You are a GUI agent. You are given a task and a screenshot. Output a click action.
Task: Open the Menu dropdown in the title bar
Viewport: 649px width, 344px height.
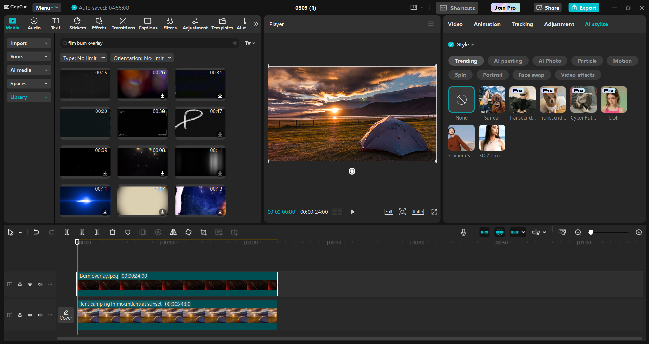[47, 7]
